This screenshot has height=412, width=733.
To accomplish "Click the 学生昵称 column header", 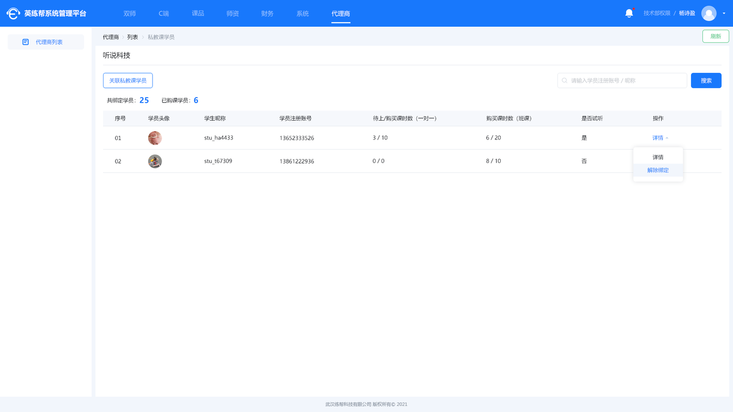I will (215, 118).
